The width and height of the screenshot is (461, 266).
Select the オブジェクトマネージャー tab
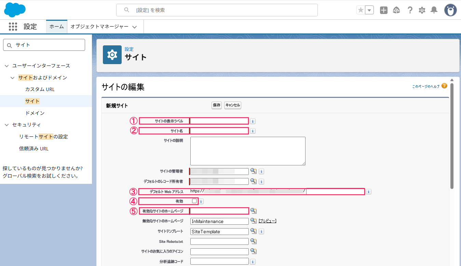click(x=99, y=27)
